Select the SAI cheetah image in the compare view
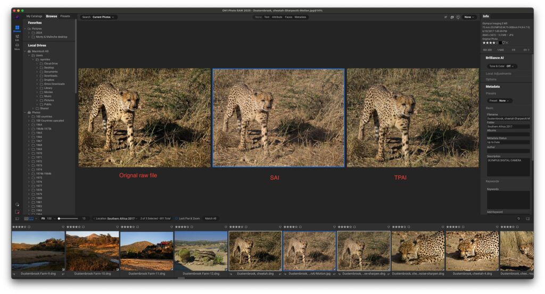 pyautogui.click(x=278, y=117)
